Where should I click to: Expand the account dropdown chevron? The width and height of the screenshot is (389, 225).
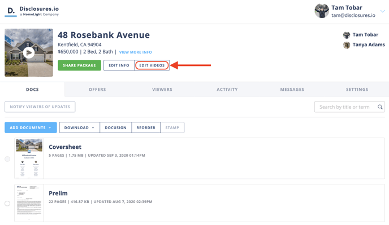point(383,11)
